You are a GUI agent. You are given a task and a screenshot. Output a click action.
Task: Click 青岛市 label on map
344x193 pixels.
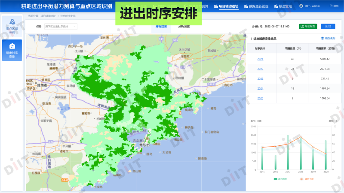(144, 145)
